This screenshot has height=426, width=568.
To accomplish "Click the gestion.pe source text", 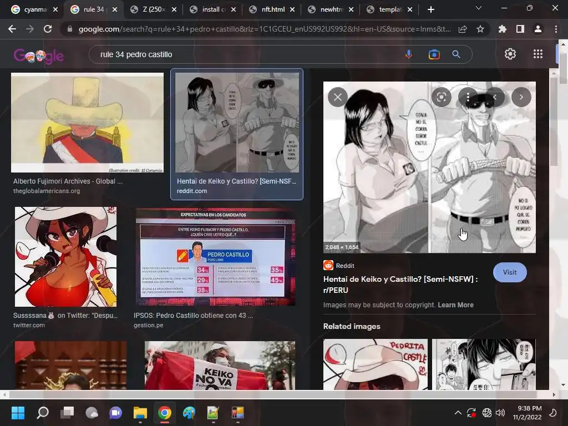I will [x=148, y=325].
